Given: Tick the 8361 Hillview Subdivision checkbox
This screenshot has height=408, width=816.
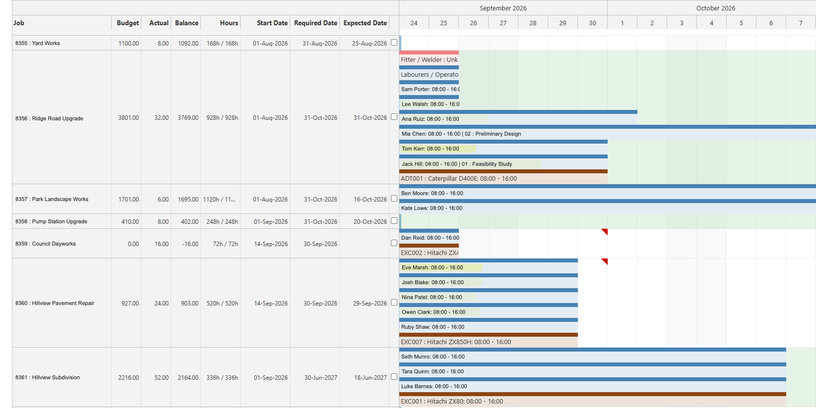Looking at the screenshot, I should [394, 377].
